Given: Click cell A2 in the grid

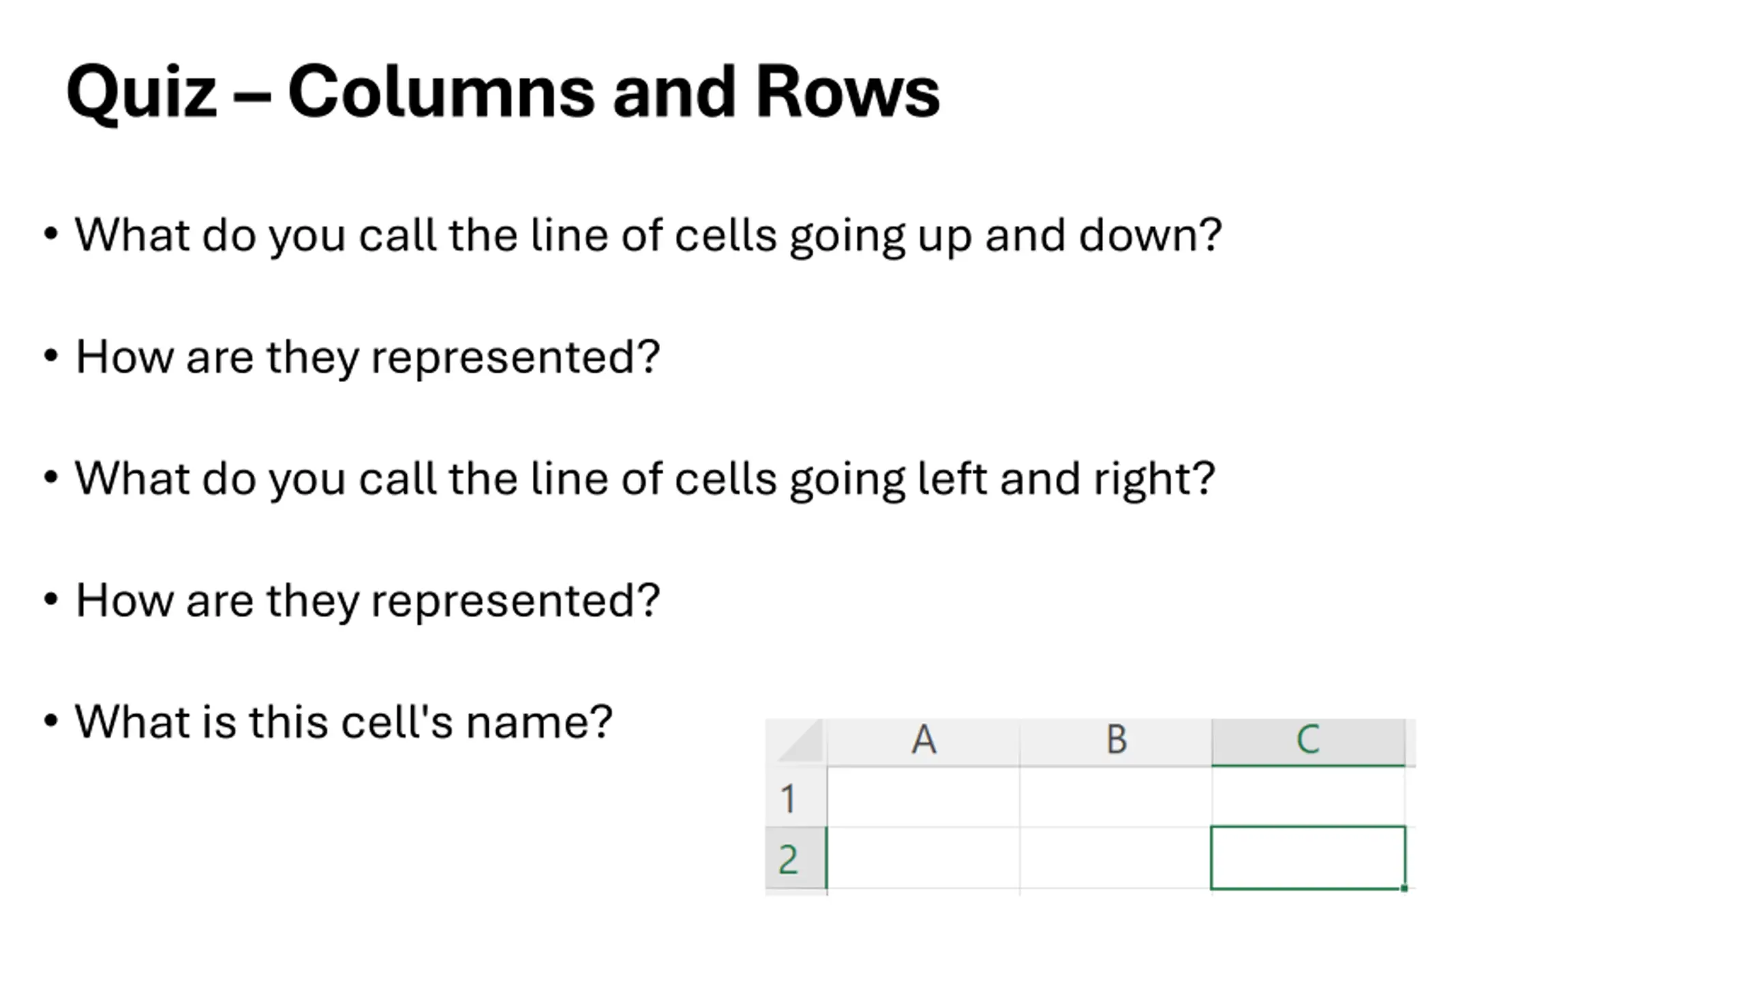Looking at the screenshot, I should pyautogui.click(x=924, y=858).
